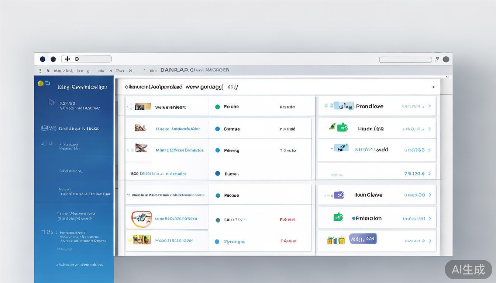
Task: Click the gray round icon at top right
Action: click(x=446, y=59)
